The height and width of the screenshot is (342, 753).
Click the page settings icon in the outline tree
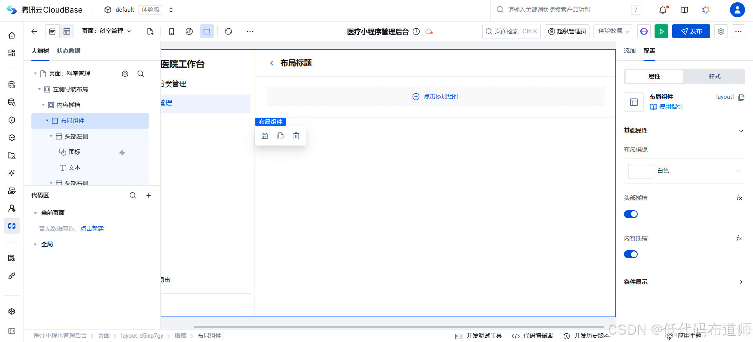pyautogui.click(x=125, y=74)
